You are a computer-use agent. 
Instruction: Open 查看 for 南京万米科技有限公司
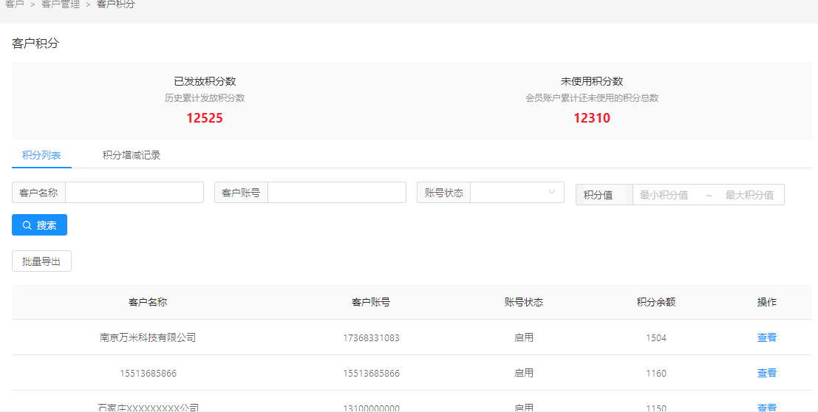tap(766, 337)
